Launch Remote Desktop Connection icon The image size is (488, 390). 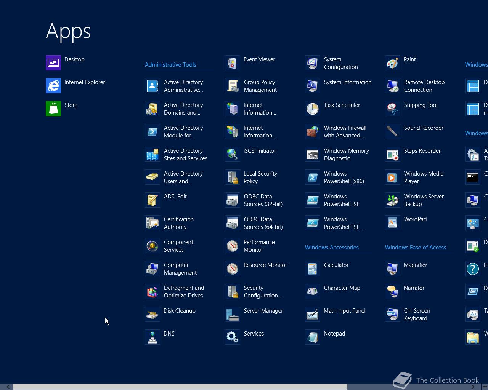coord(393,86)
